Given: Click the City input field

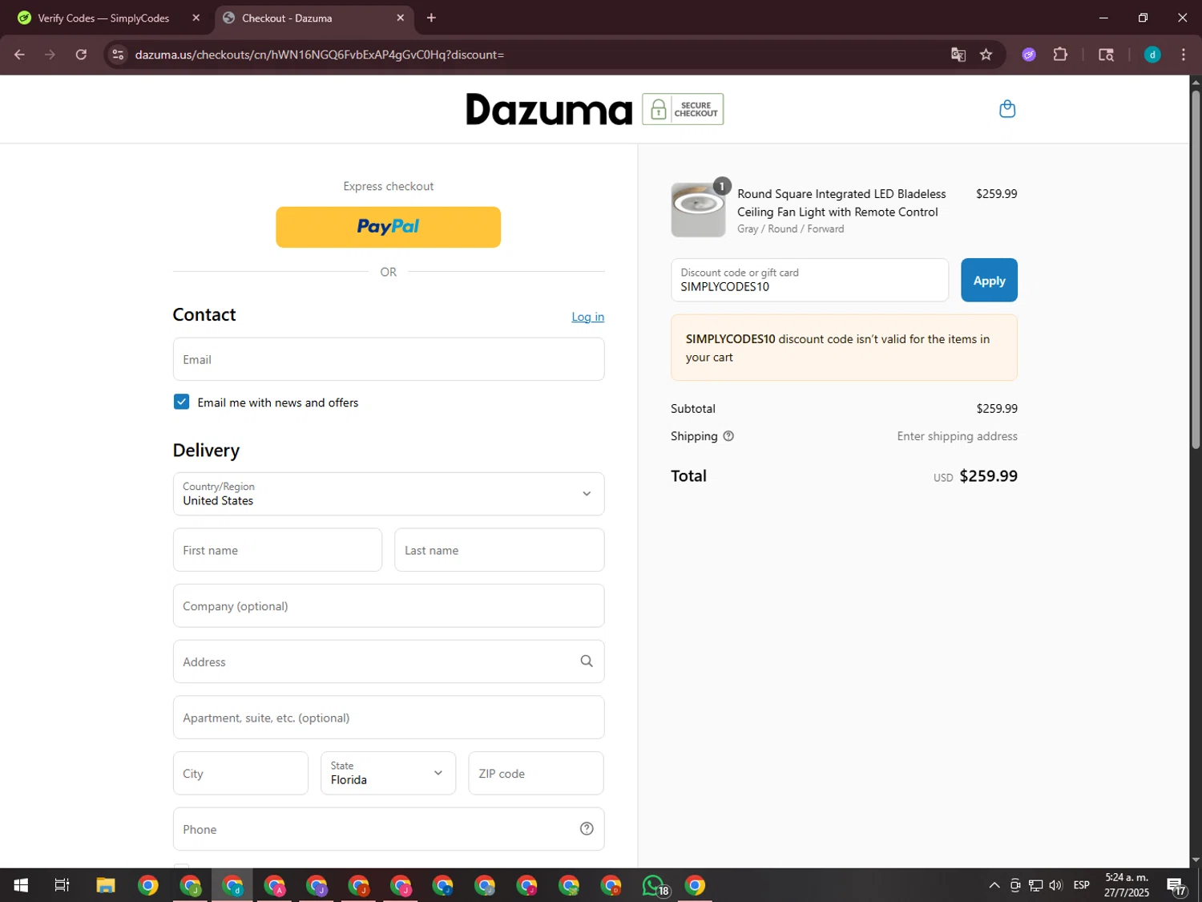Looking at the screenshot, I should pos(240,773).
